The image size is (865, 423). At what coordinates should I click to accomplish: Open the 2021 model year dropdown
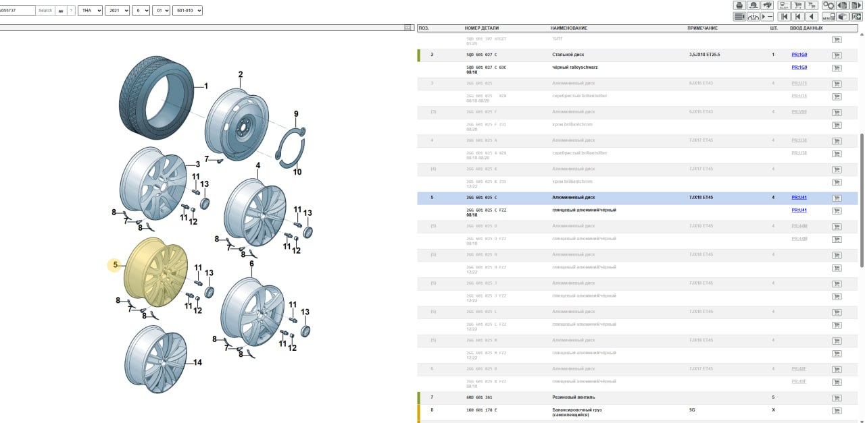[117, 11]
